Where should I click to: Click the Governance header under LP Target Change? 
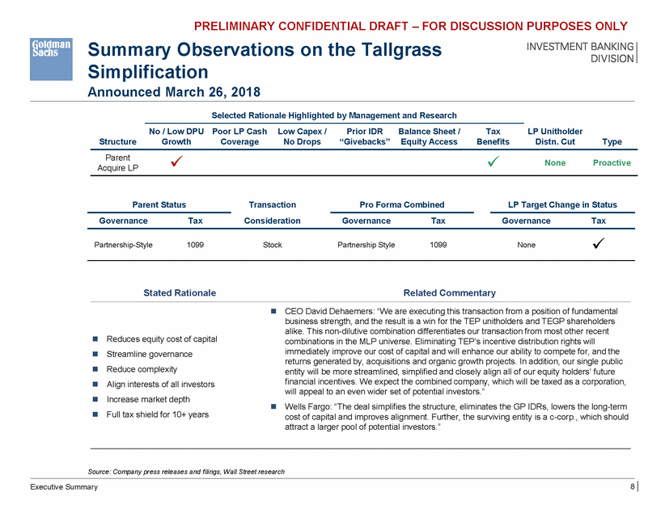pos(527,221)
